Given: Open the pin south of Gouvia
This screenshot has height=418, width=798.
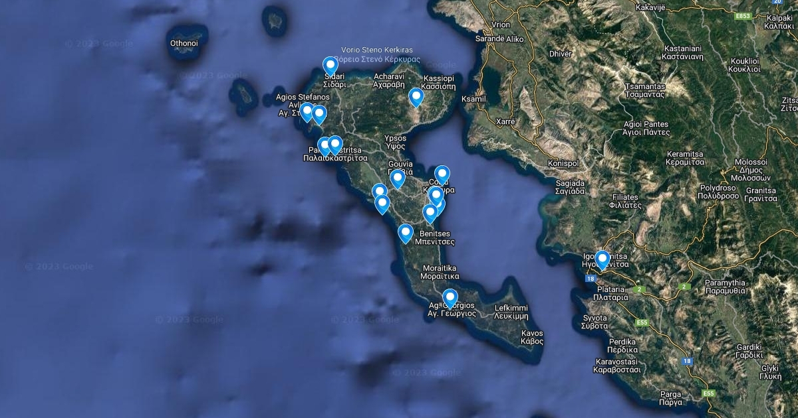Looking at the screenshot, I should (x=397, y=179).
